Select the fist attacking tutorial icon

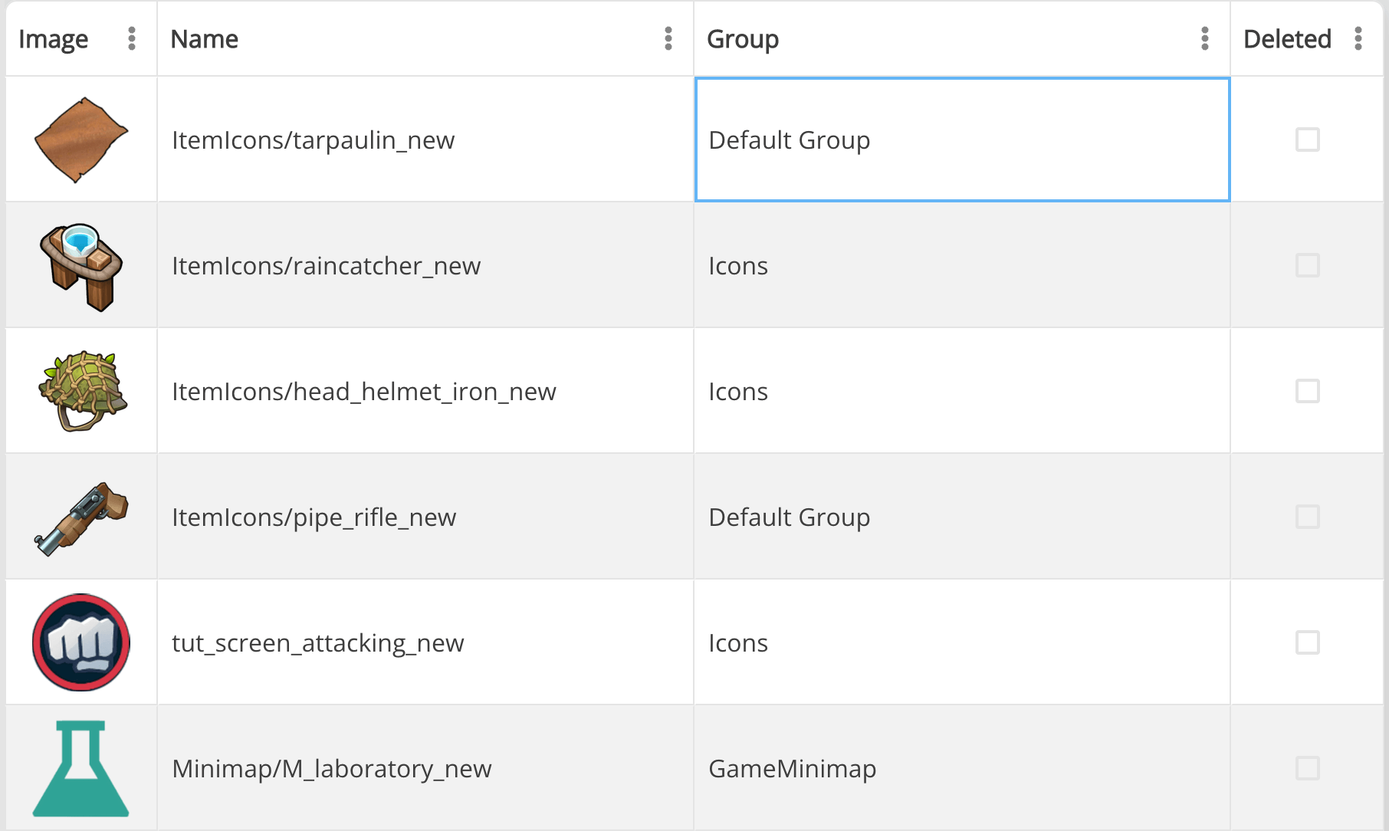(x=81, y=642)
